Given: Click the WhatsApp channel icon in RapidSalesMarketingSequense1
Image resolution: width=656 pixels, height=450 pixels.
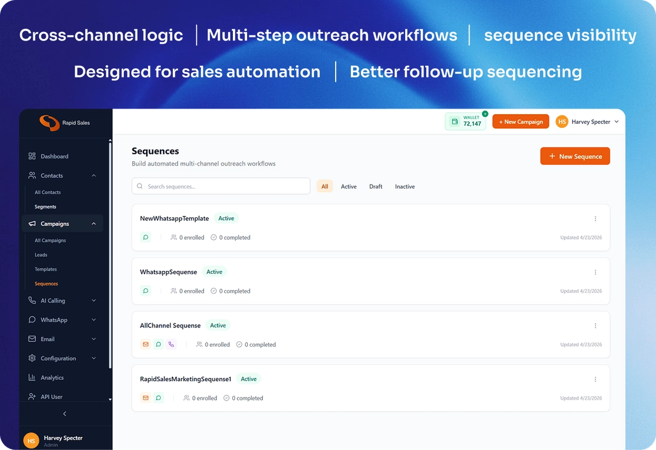Looking at the screenshot, I should tap(159, 398).
